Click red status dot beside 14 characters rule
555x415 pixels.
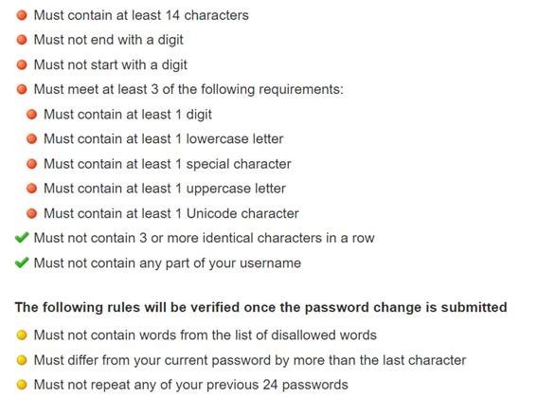pos(22,15)
